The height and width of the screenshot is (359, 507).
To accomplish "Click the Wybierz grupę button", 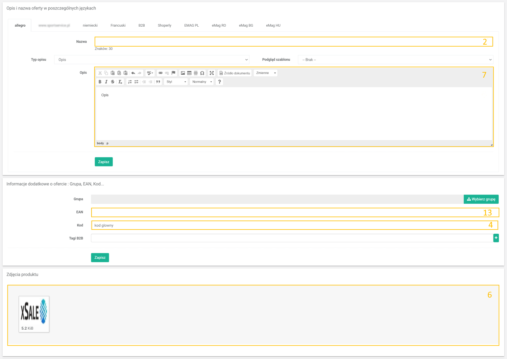I will pyautogui.click(x=481, y=199).
